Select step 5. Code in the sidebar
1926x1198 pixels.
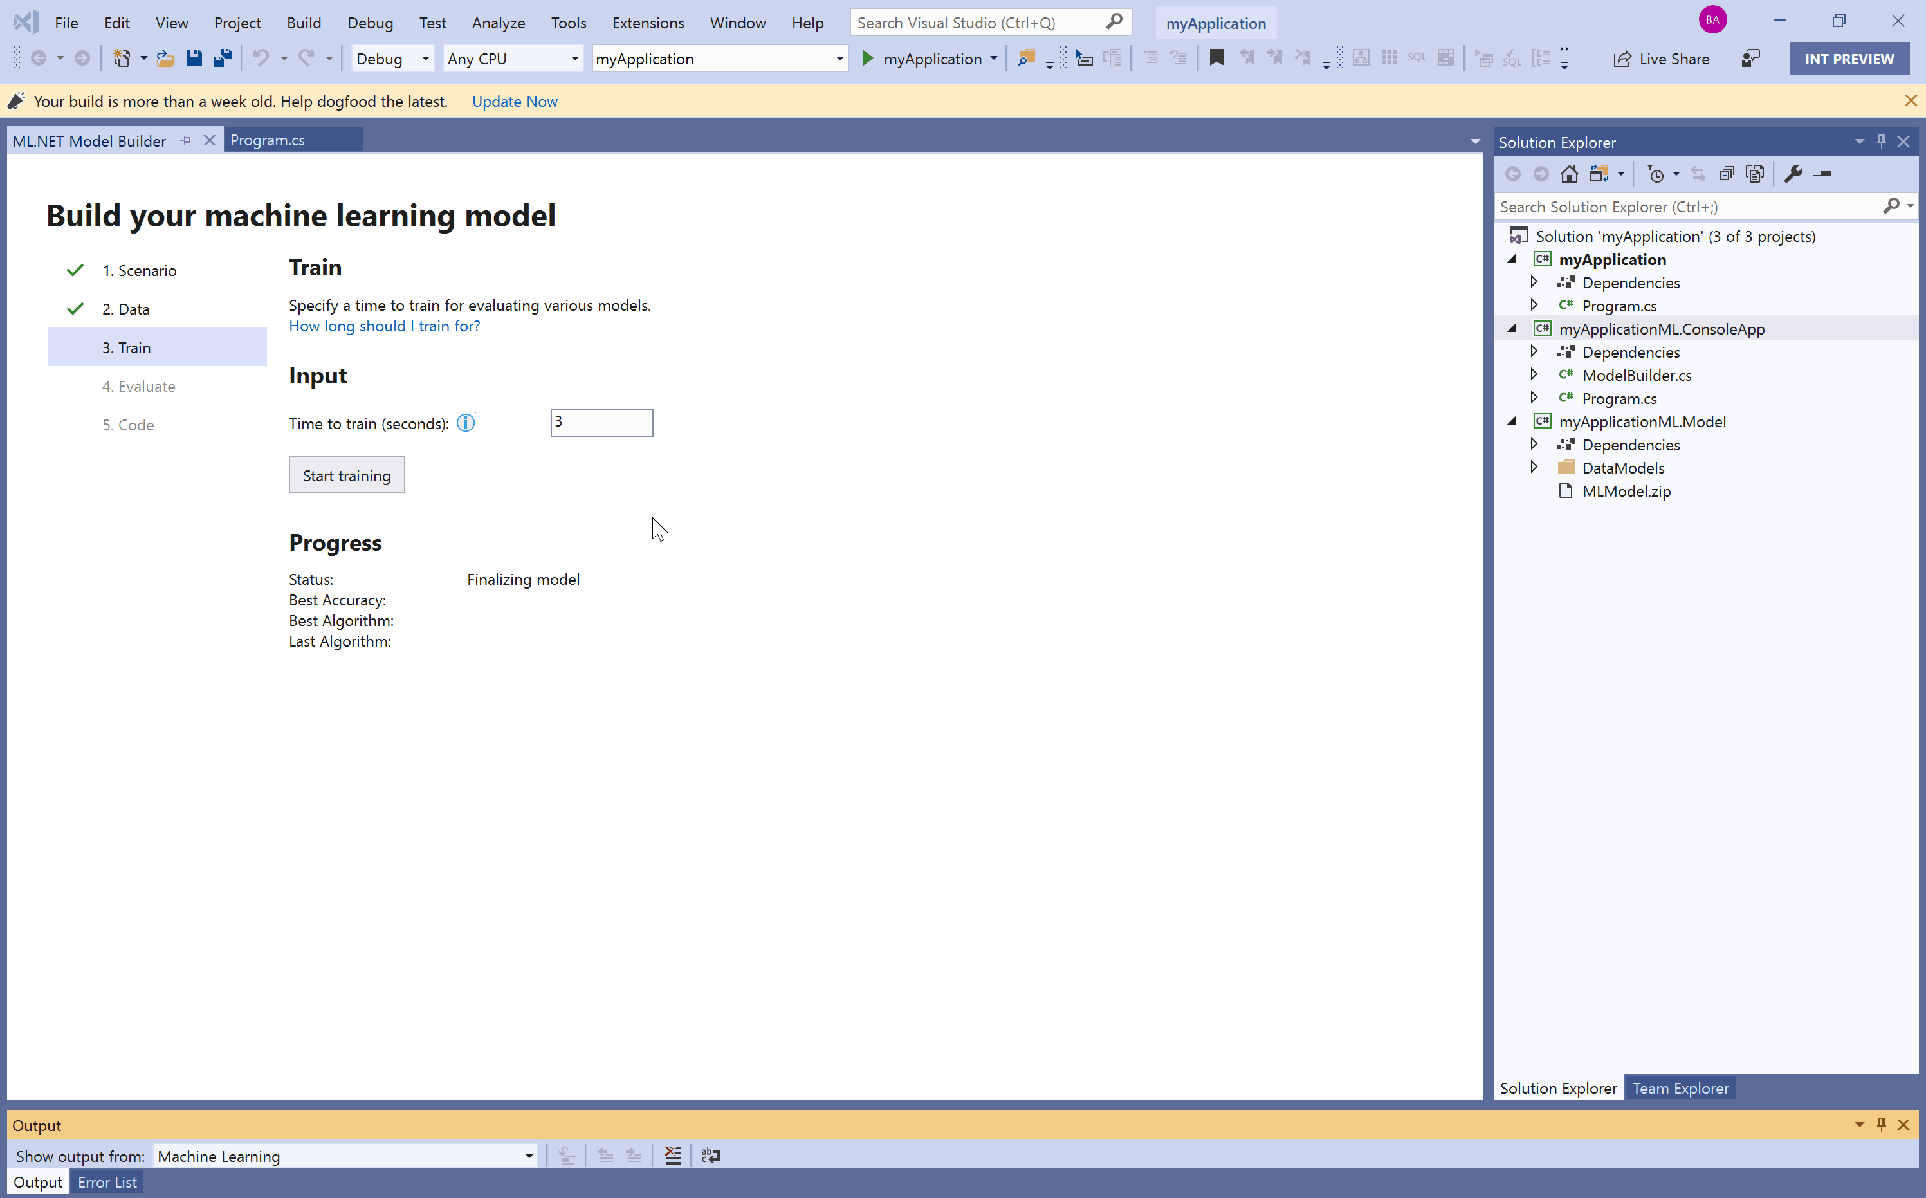click(x=157, y=424)
